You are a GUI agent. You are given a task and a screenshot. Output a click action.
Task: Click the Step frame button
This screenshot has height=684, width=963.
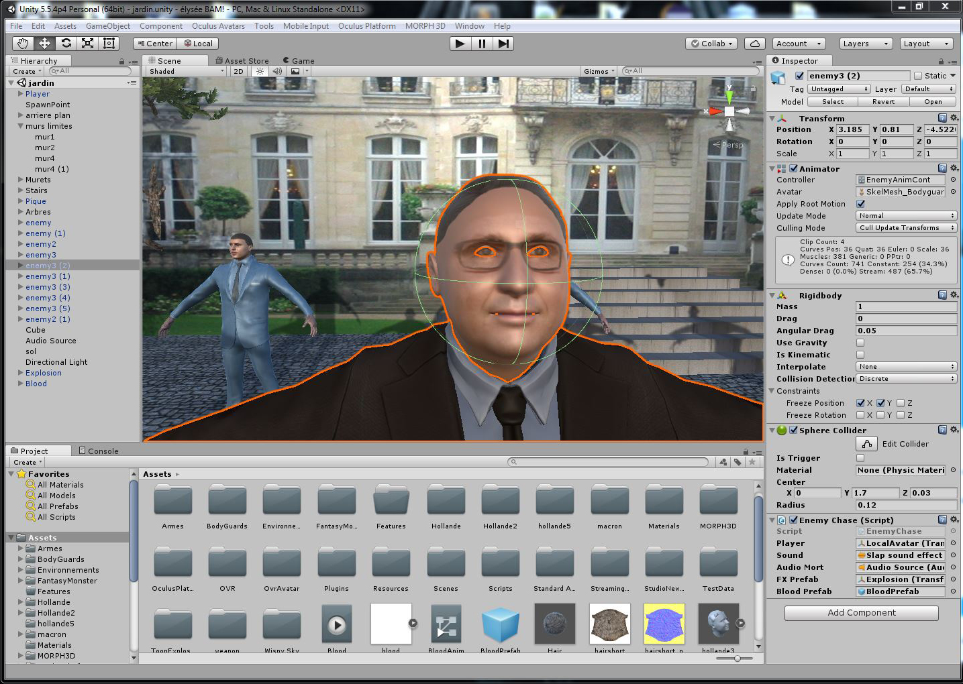click(x=503, y=44)
